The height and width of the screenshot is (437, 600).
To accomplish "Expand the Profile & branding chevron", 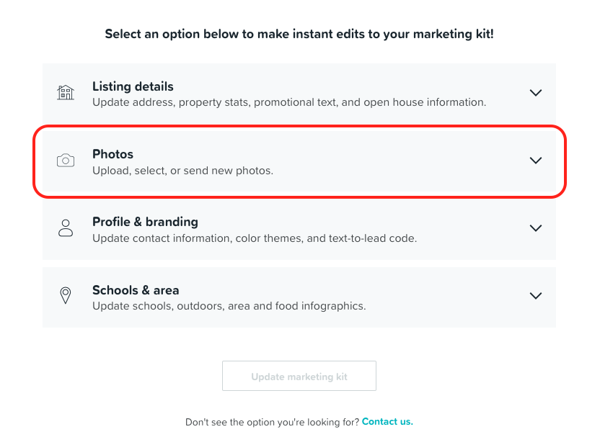I will click(x=536, y=228).
